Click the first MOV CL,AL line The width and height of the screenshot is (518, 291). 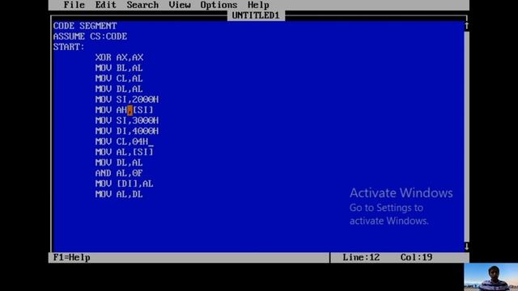[119, 78]
